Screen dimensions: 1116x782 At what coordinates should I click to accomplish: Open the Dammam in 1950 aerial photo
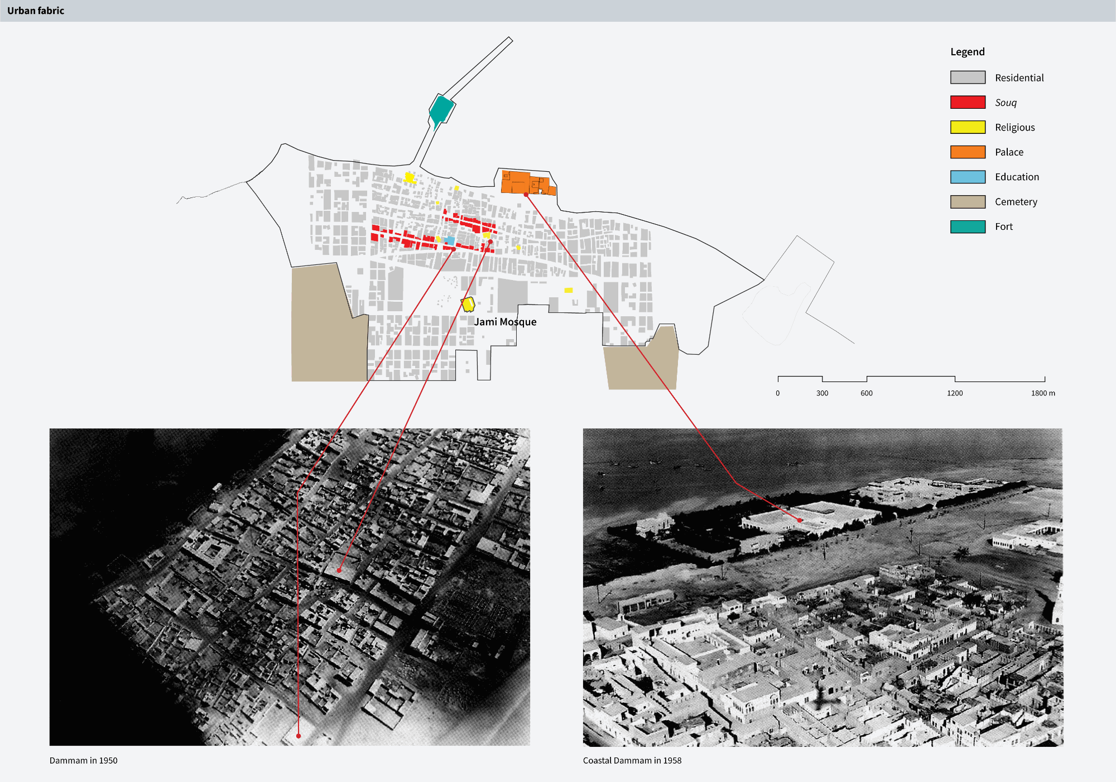[290, 587]
